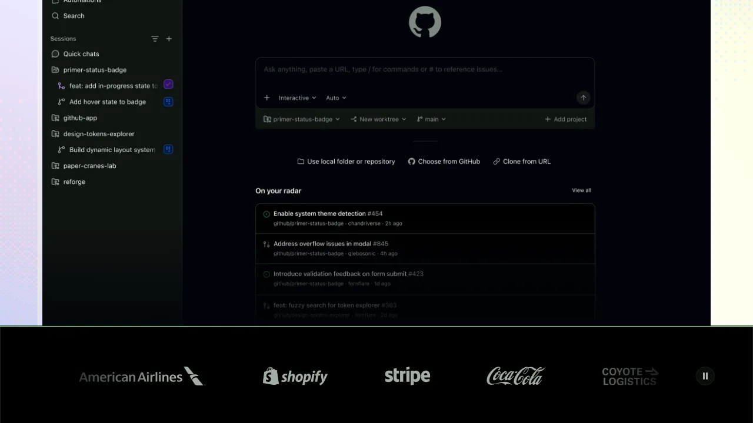
Task: Click View all for On your radar
Action: [581, 190]
